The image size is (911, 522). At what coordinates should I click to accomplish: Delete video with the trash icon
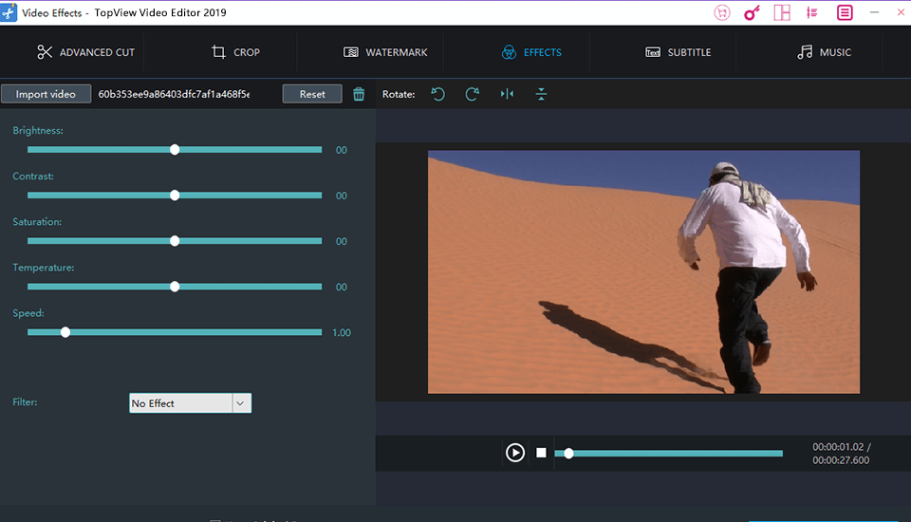click(x=359, y=94)
